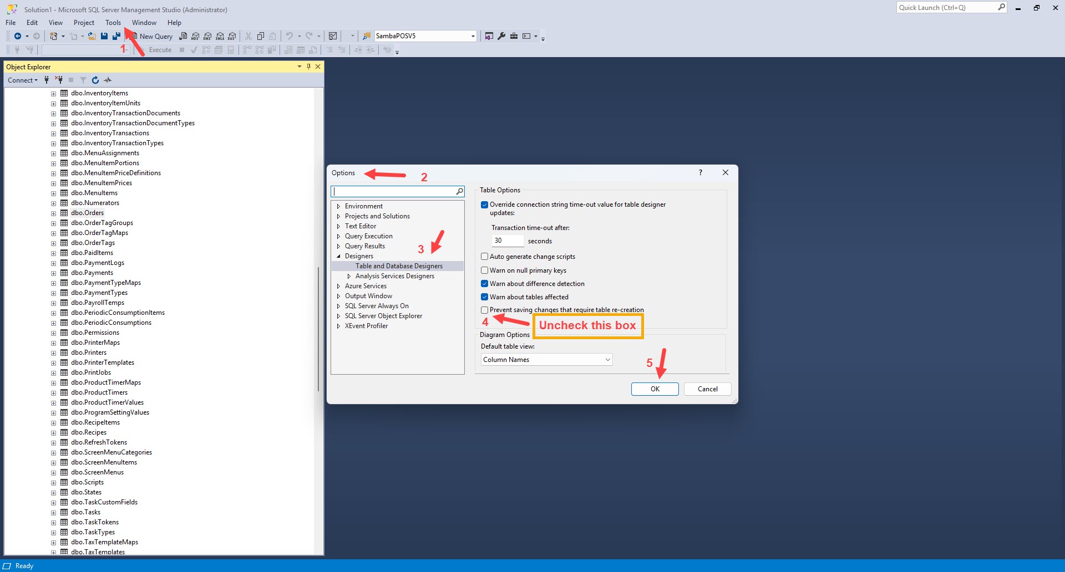Screen dimensions: 1065x572
Task: Select Table and Database Designers item
Action: coord(399,266)
